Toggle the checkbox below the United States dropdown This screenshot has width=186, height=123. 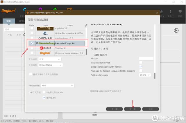click(x=31, y=74)
